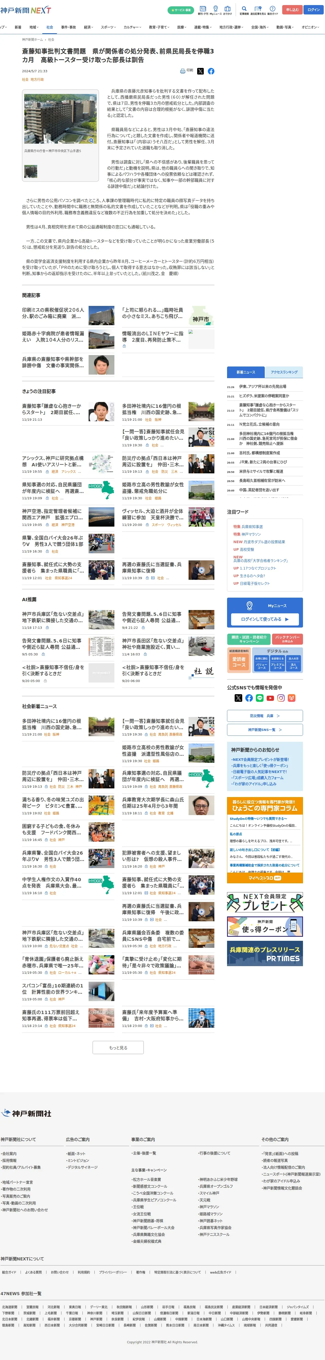The image size is (325, 1360).
Task: Share the article on X
Action: 200,71
